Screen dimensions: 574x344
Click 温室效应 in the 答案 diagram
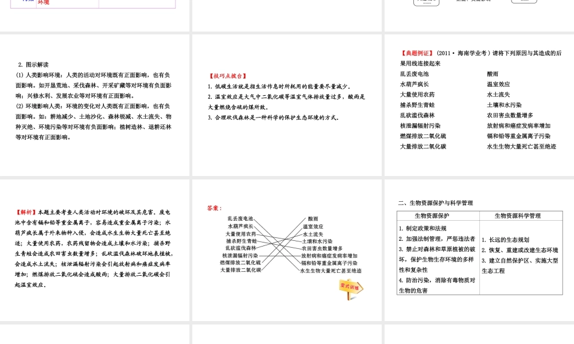pyautogui.click(x=313, y=226)
